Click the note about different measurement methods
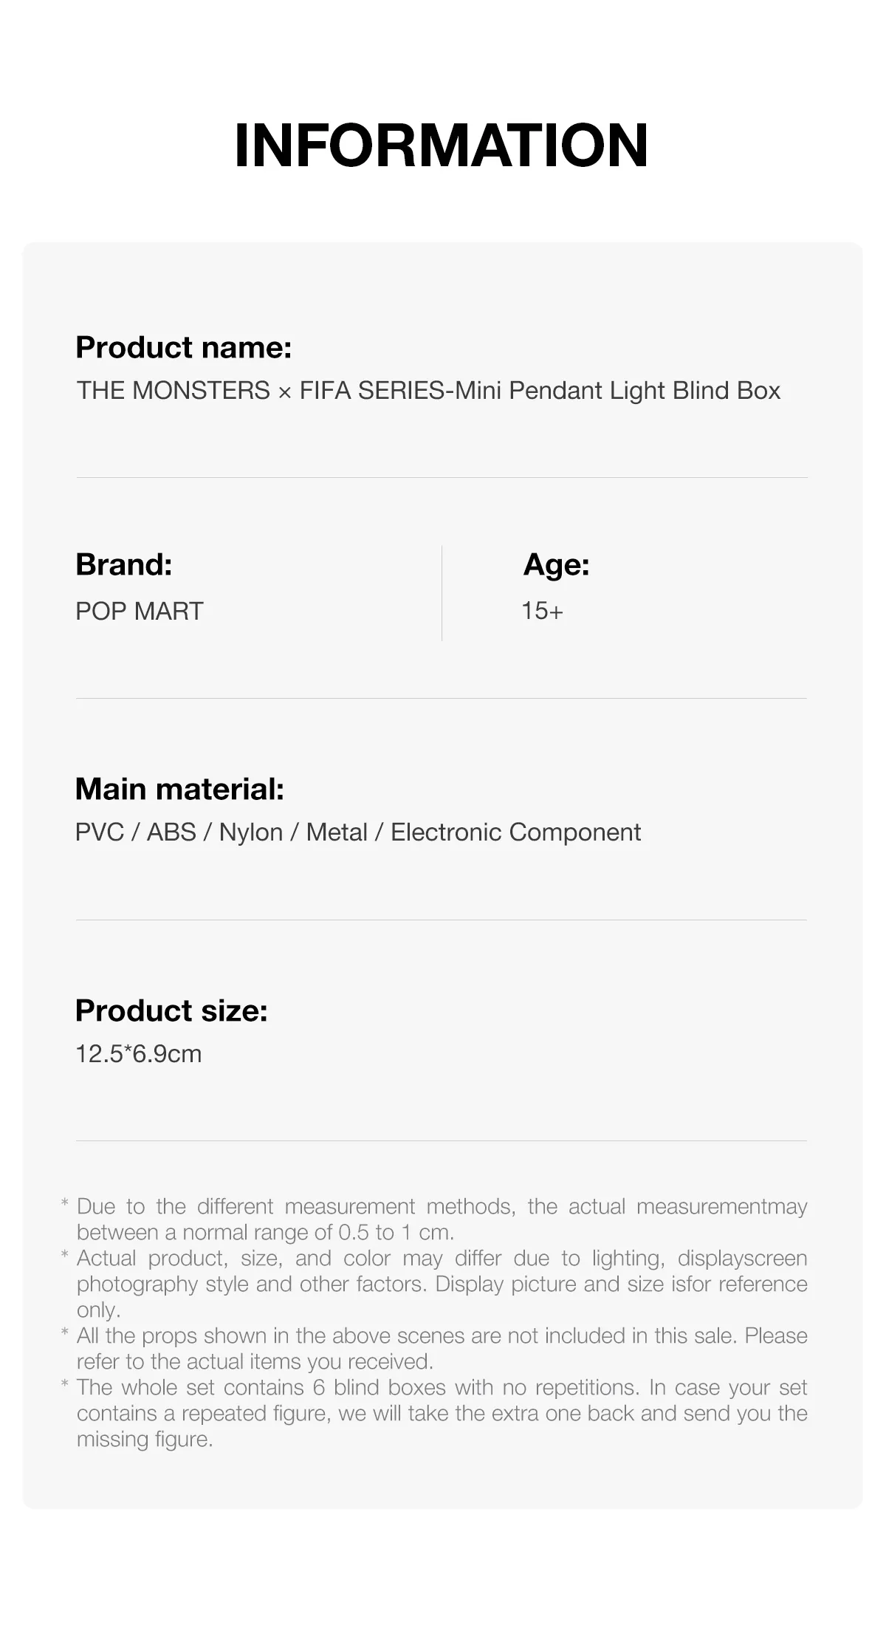This screenshot has height=1625, width=886. [442, 1219]
